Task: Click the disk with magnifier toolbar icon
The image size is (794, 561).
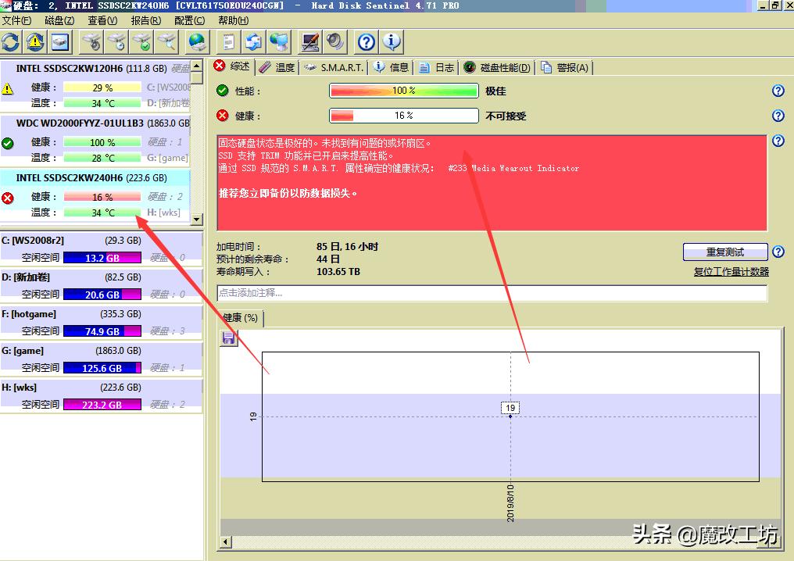Action: tap(167, 41)
